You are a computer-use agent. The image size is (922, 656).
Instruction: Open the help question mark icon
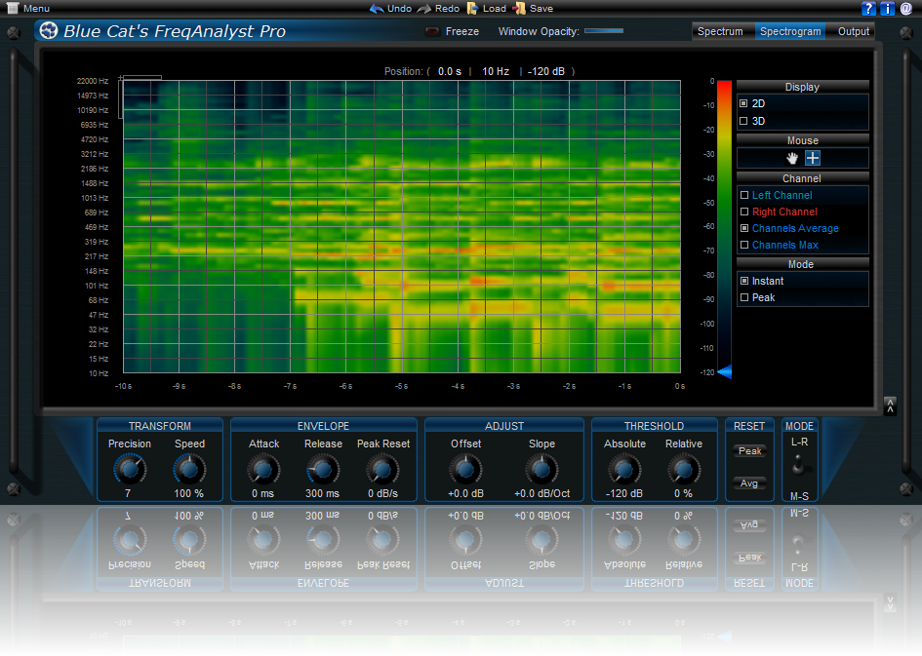868,8
